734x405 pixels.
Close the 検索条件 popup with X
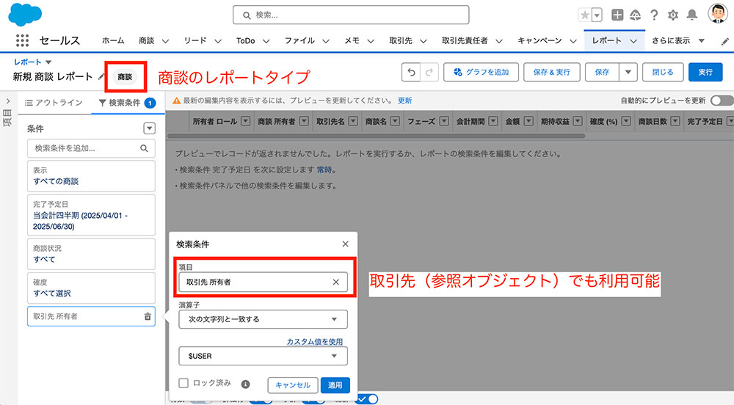(x=346, y=244)
